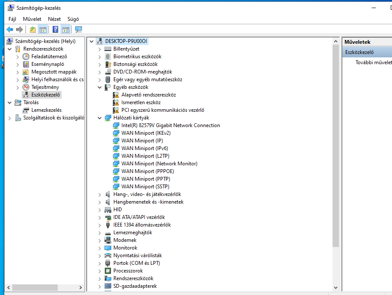Viewport: 392px width, 295px height.
Task: Click the Billentyűzet keyboard icon
Action: click(108, 49)
